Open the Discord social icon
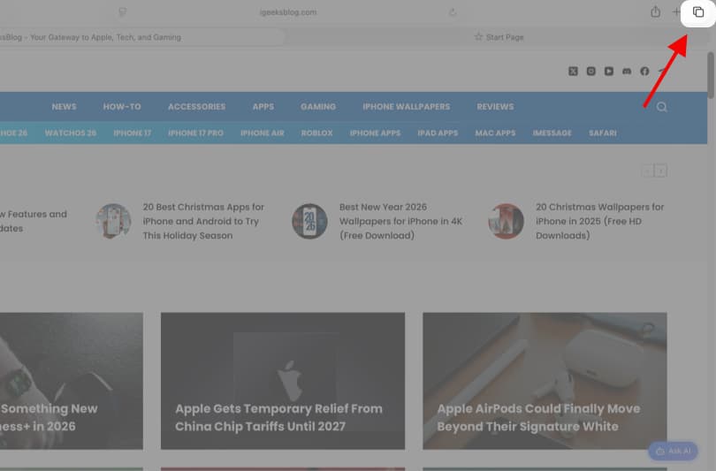This screenshot has height=471, width=716. click(x=627, y=72)
